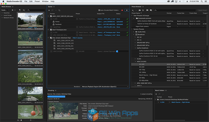Viewport: 209px width, 122px height.
Task: Collapse the Roof Timelapse.mov queue item
Action: click(48, 30)
